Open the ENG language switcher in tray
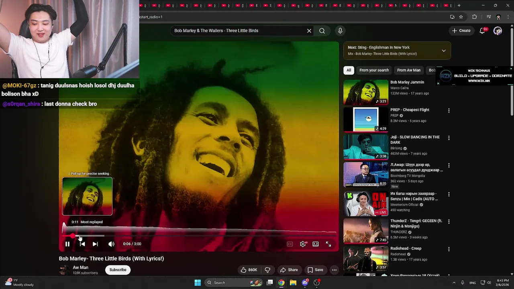 [473, 283]
